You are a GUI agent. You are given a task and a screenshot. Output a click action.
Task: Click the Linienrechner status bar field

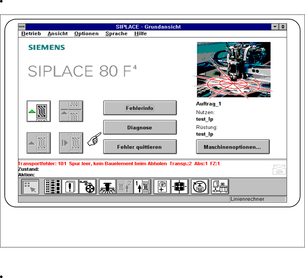[x=258, y=199]
